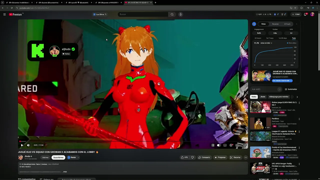The height and width of the screenshot is (180, 320).
Task: Focus the Ask vidIQ input field
Action: tap(264, 89)
